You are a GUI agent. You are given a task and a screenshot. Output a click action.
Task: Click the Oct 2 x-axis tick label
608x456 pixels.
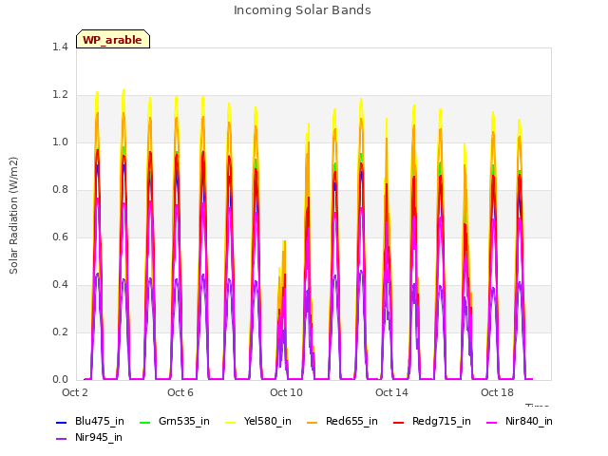(x=75, y=392)
